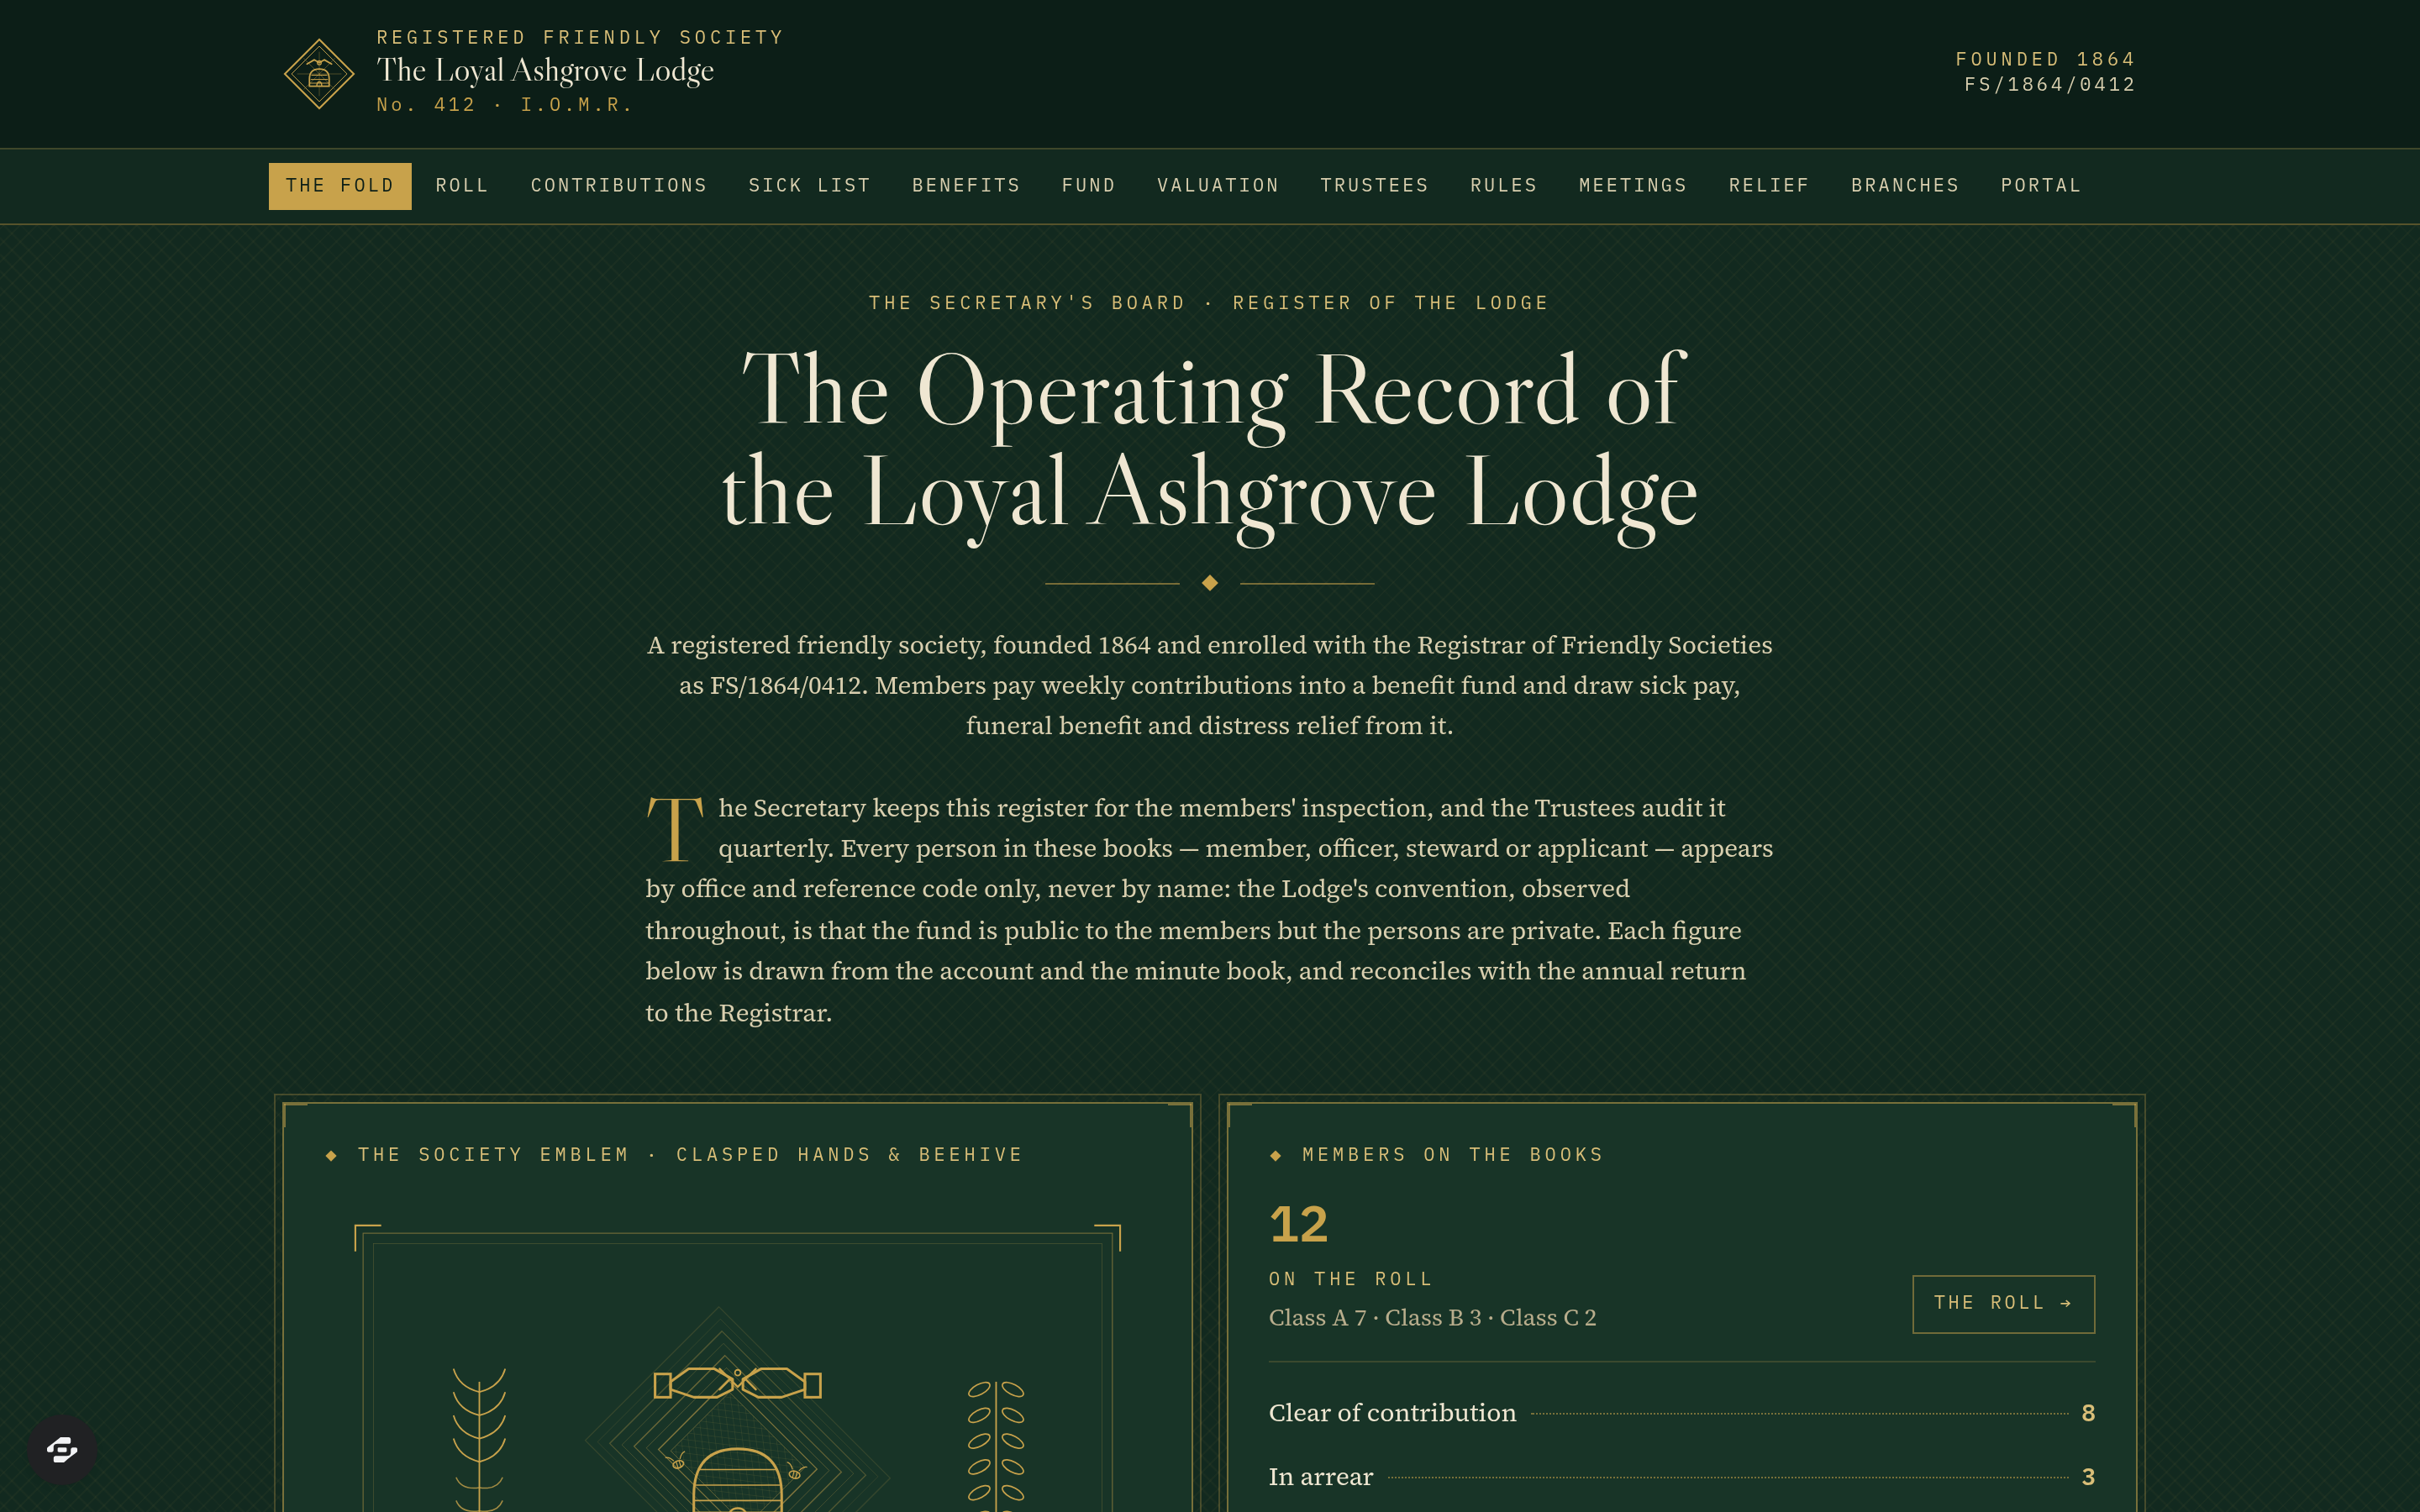Viewport: 2420px width, 1512px height.
Task: Select Trustees in navigation
Action: pos(1374,186)
